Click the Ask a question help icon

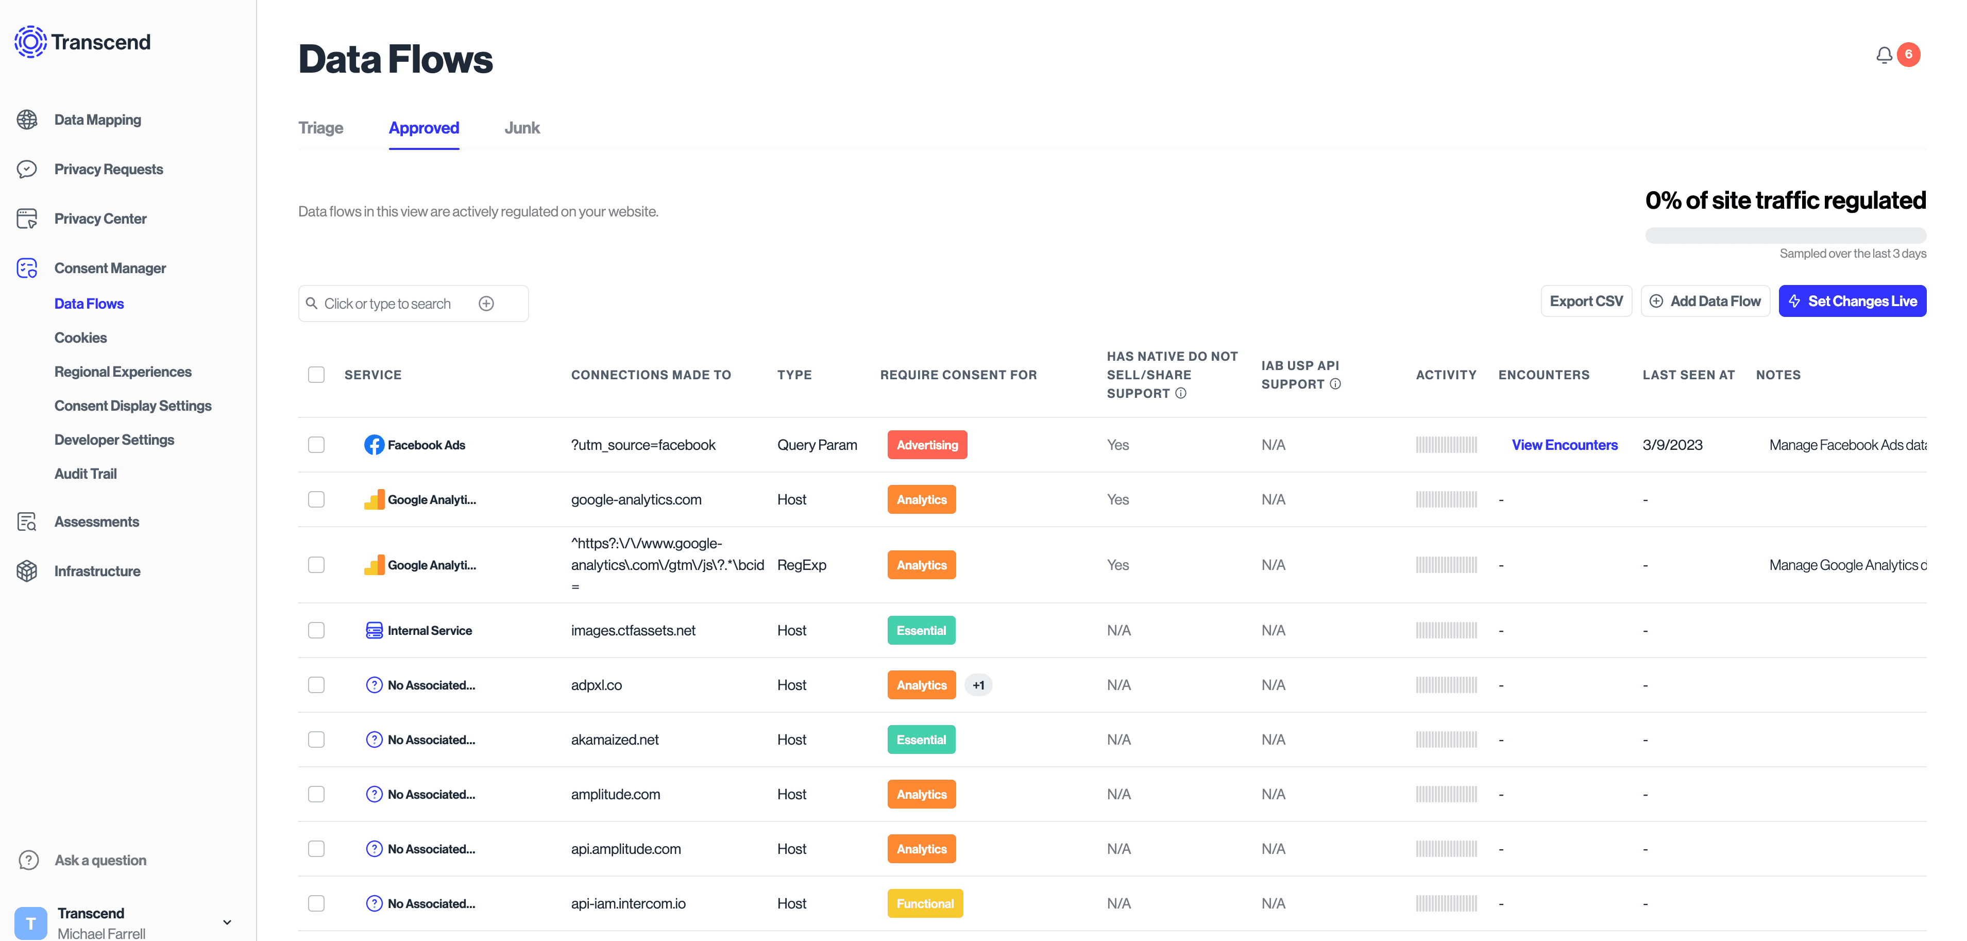[x=28, y=860]
